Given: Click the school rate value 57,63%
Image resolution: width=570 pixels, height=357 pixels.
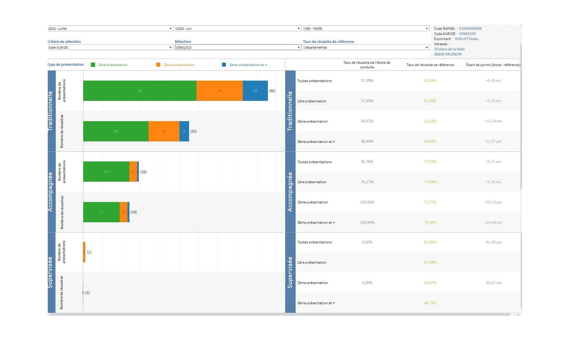Looking at the screenshot, I should [367, 101].
